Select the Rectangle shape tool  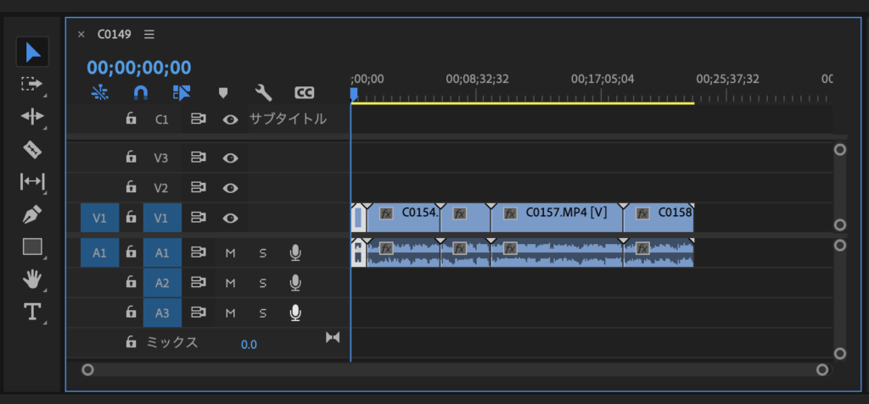pyautogui.click(x=32, y=246)
